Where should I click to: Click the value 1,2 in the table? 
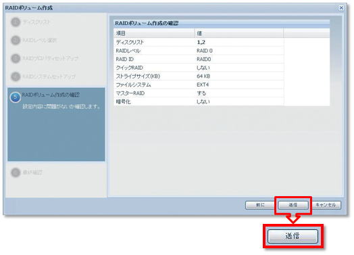point(201,42)
